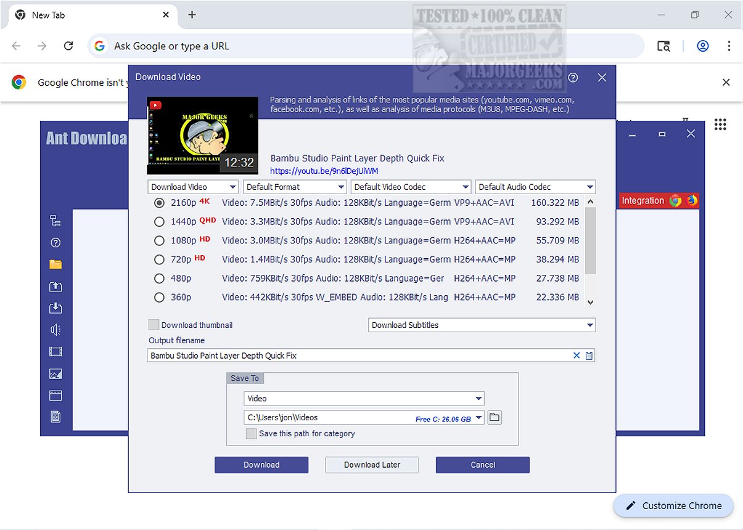Open the https://youtu.be/9n6lDeJUlWM link

(x=324, y=171)
